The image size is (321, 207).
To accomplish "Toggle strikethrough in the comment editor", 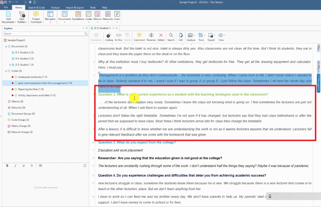I will tap(32, 166).
